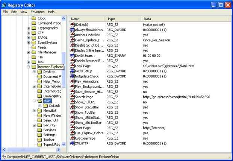The image size is (233, 161).
Task: Click the folder icon next to Cryptography
Action: click(x=34, y=28)
